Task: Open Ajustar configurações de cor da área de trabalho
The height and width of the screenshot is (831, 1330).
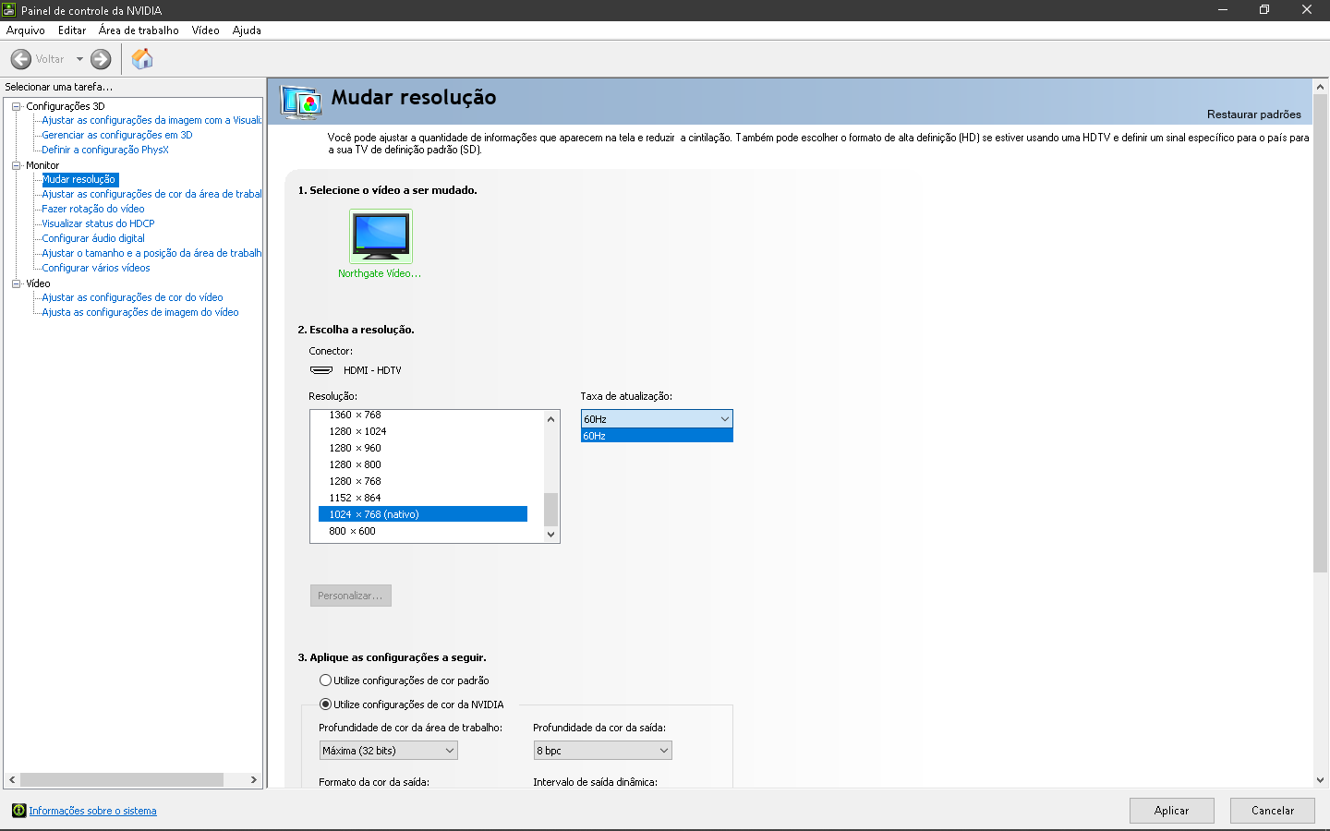Action: tap(151, 194)
